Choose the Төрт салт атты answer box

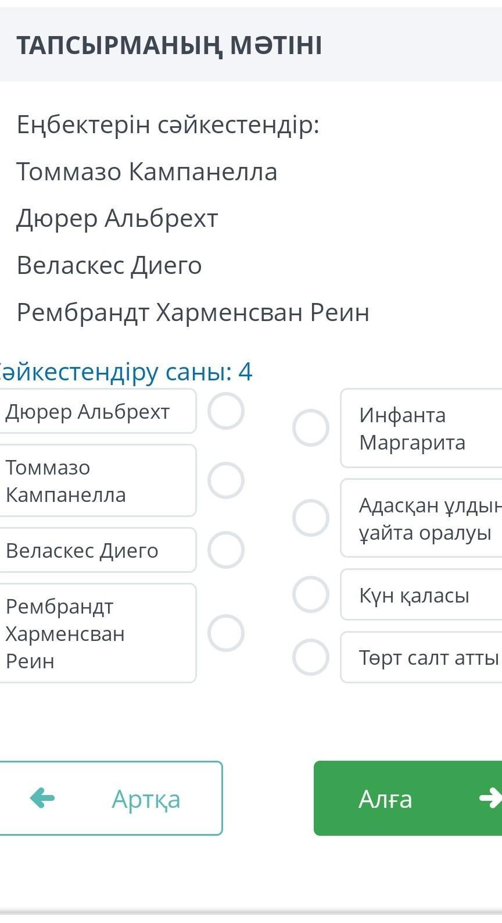coord(421,658)
